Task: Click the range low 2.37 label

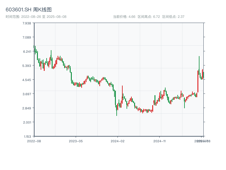Action: [173, 17]
